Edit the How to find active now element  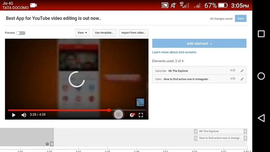[x=242, y=79]
